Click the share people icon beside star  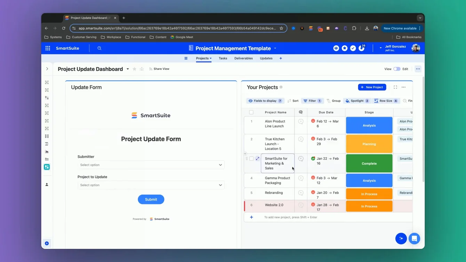pos(142,69)
